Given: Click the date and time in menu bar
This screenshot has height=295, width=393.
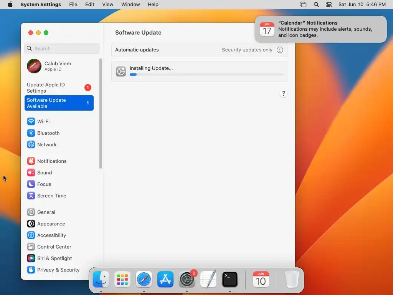Looking at the screenshot, I should click(362, 5).
